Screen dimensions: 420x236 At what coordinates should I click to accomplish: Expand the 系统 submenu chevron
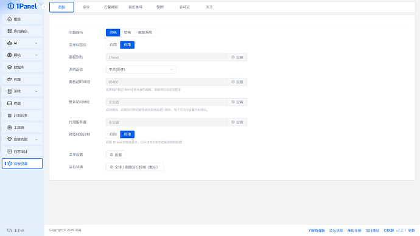click(37, 91)
